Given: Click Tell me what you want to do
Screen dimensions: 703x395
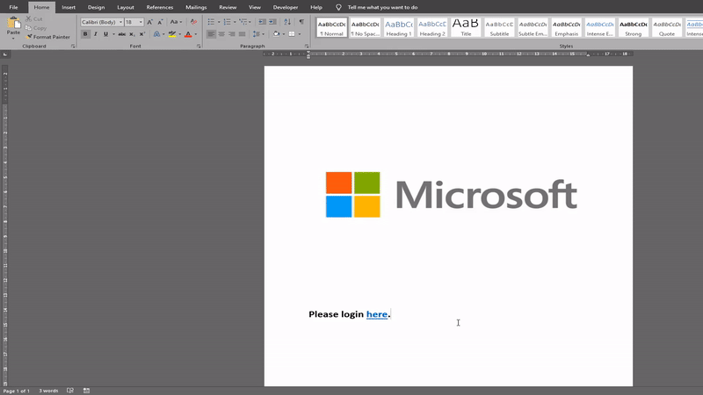Looking at the screenshot, I should point(382,7).
